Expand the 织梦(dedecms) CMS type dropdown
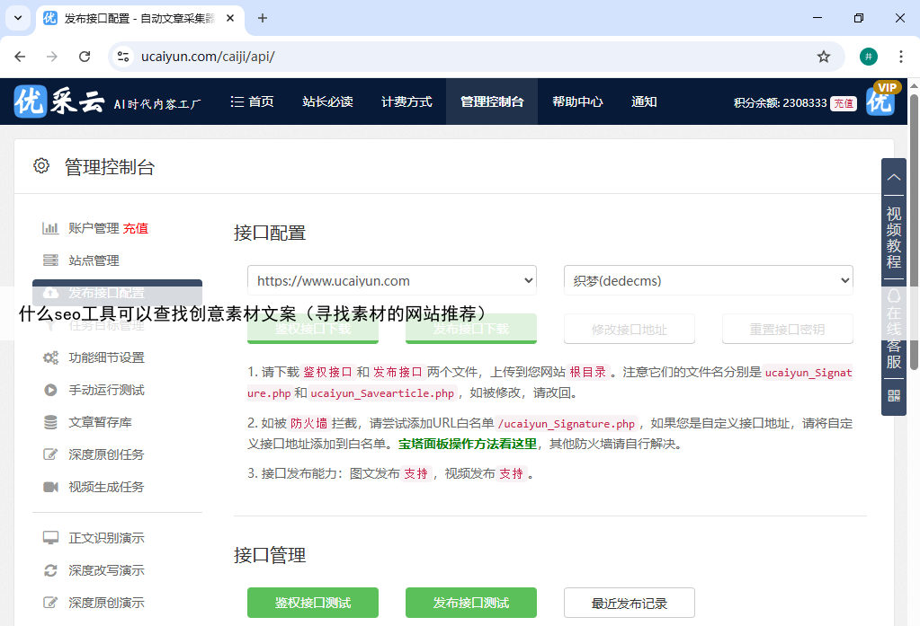The image size is (920, 626). (x=709, y=280)
